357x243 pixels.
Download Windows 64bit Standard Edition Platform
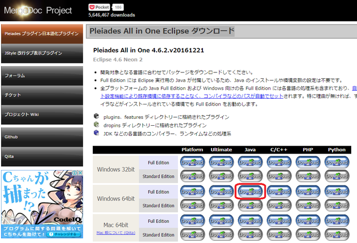pyautogui.click(x=192, y=205)
